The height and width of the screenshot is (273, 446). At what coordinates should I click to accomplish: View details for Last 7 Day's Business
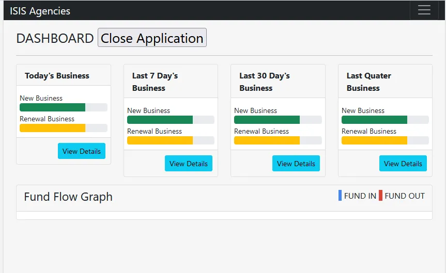point(189,164)
